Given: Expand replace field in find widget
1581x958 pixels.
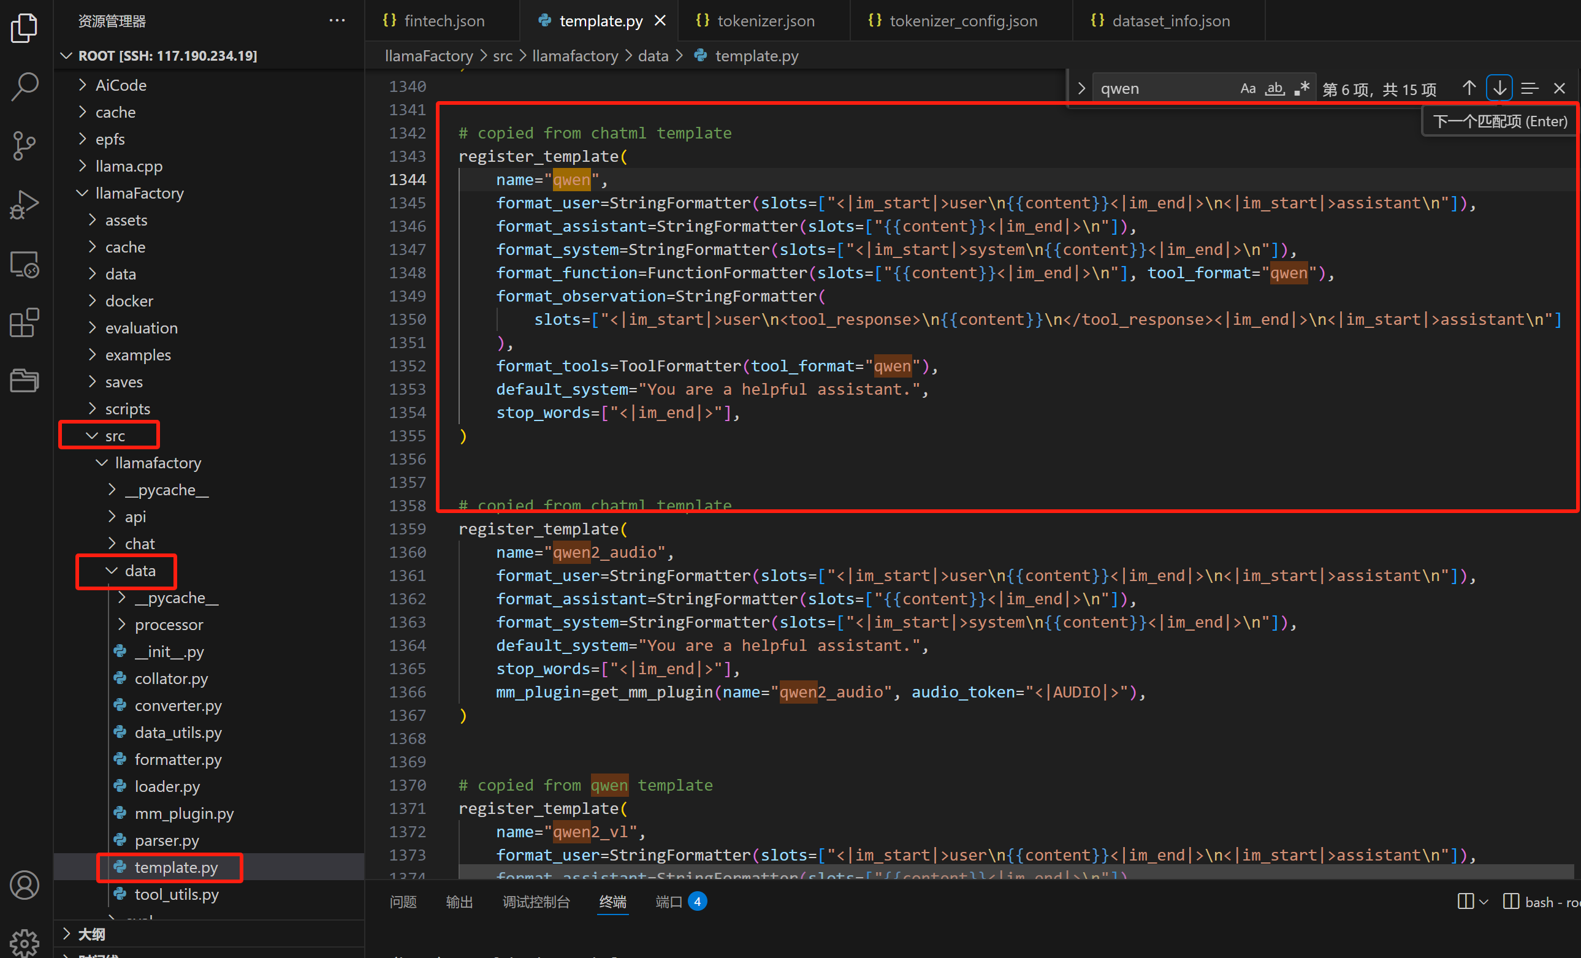Looking at the screenshot, I should (x=1081, y=88).
